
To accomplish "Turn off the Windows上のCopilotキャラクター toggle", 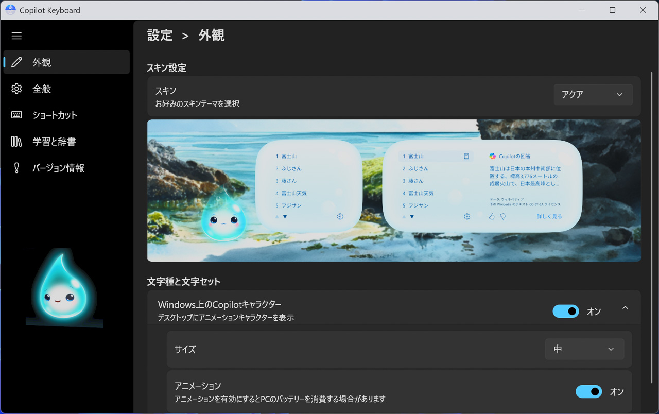I will pos(565,312).
